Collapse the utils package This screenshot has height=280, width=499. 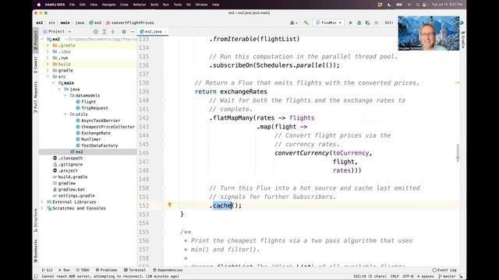(x=65, y=114)
